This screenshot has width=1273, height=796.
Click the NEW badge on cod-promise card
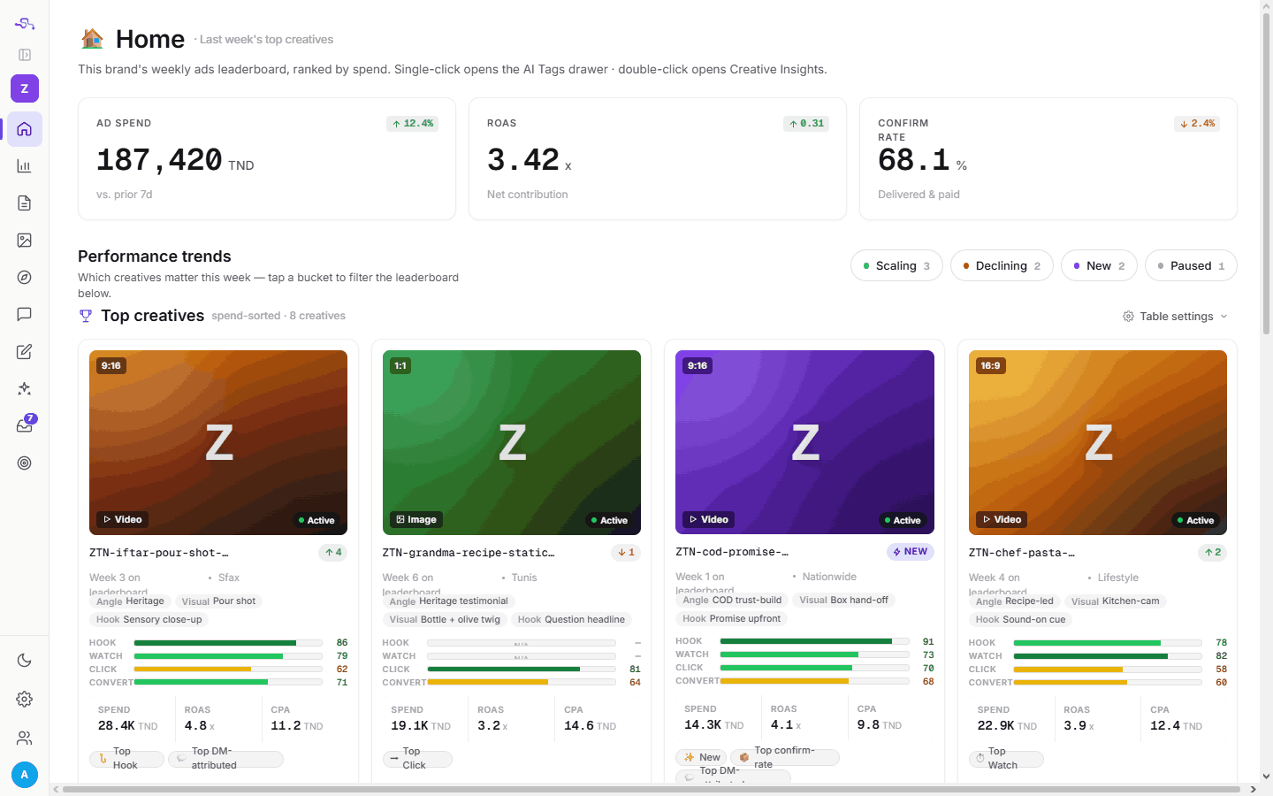910,552
